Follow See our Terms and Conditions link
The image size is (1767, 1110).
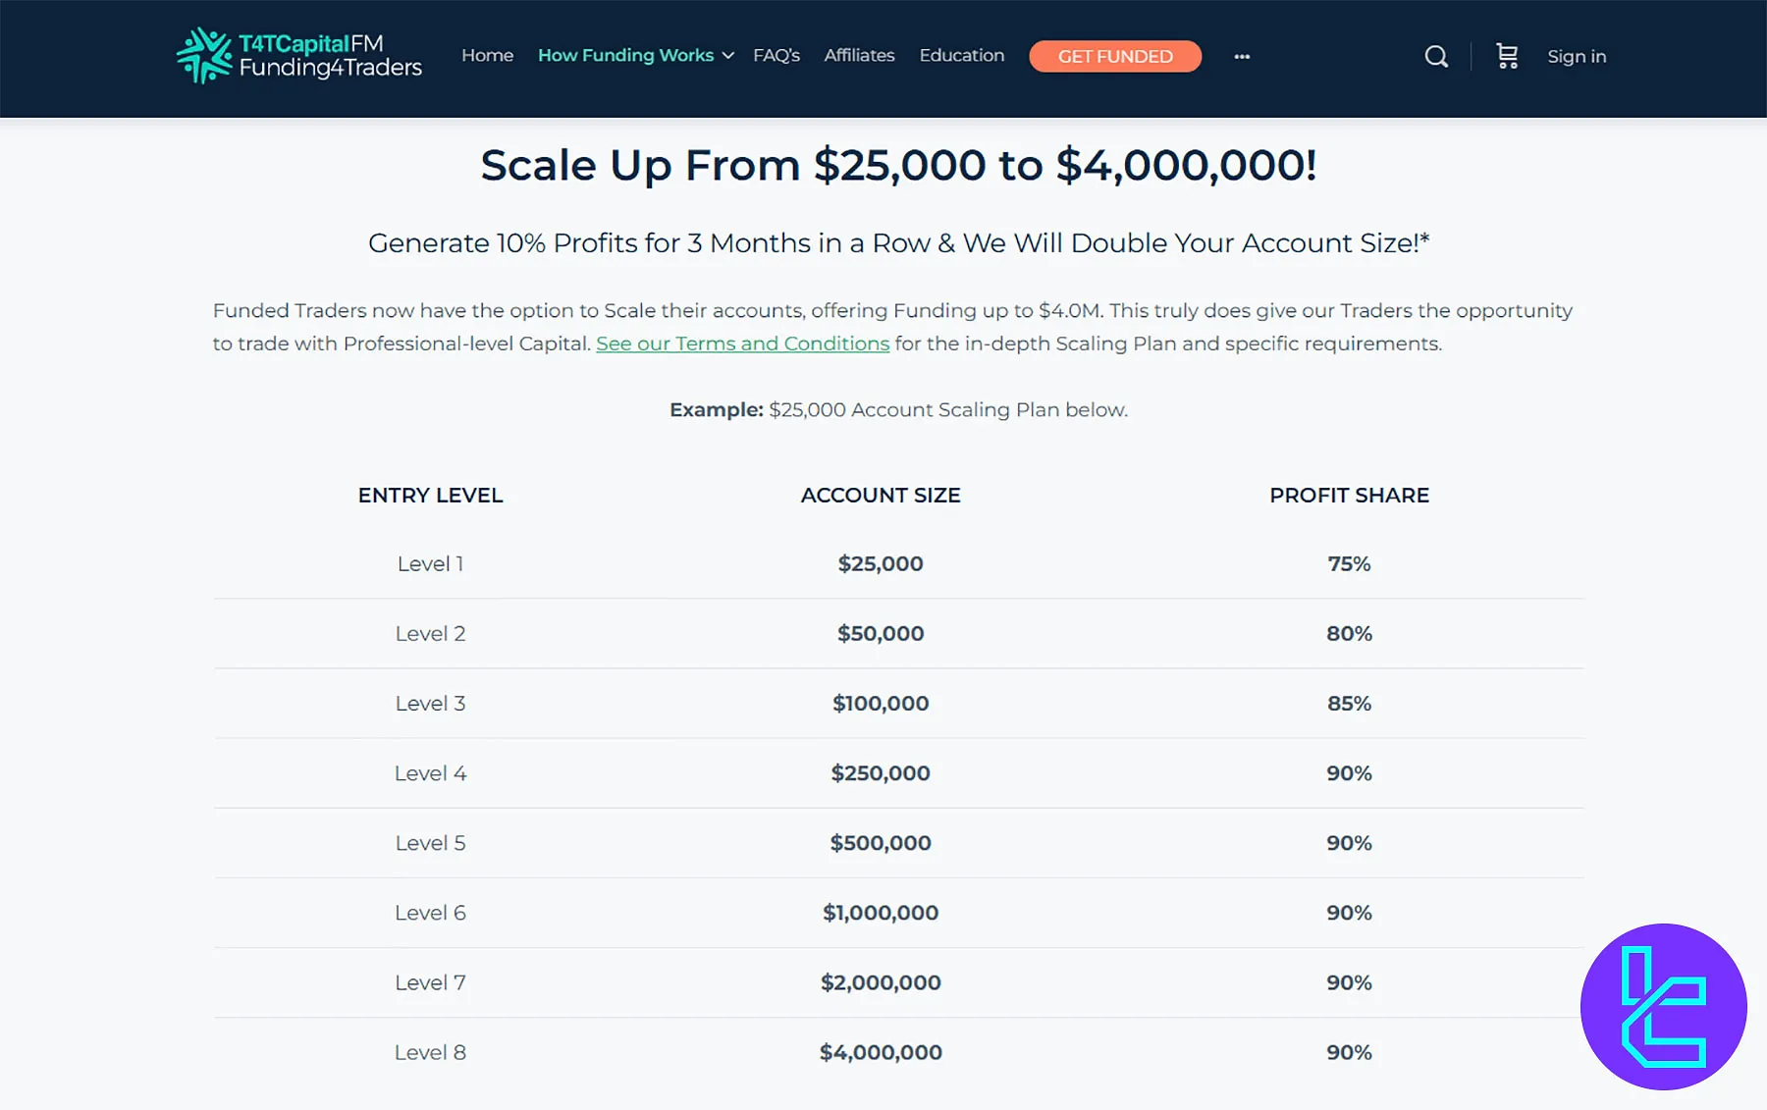742,344
